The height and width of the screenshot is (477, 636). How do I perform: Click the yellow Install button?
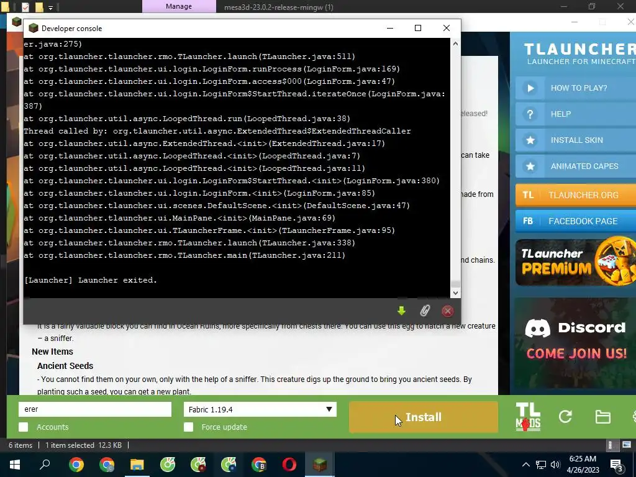tap(424, 417)
